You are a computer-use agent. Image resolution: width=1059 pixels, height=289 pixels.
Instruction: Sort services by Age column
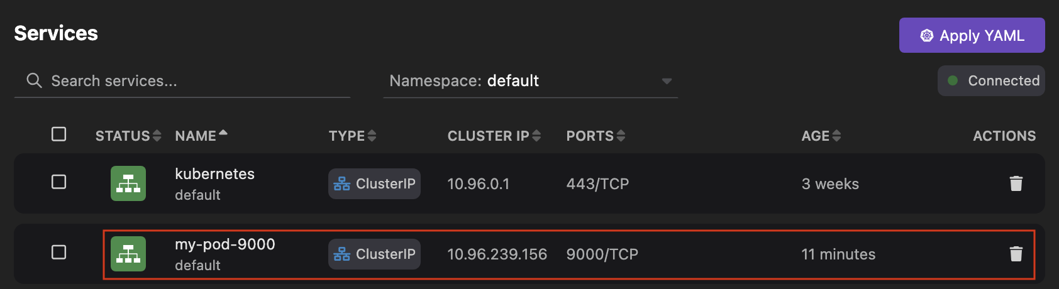point(821,136)
